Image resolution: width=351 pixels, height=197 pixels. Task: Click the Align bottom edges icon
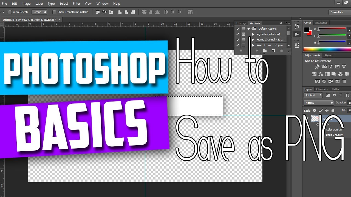point(111,12)
